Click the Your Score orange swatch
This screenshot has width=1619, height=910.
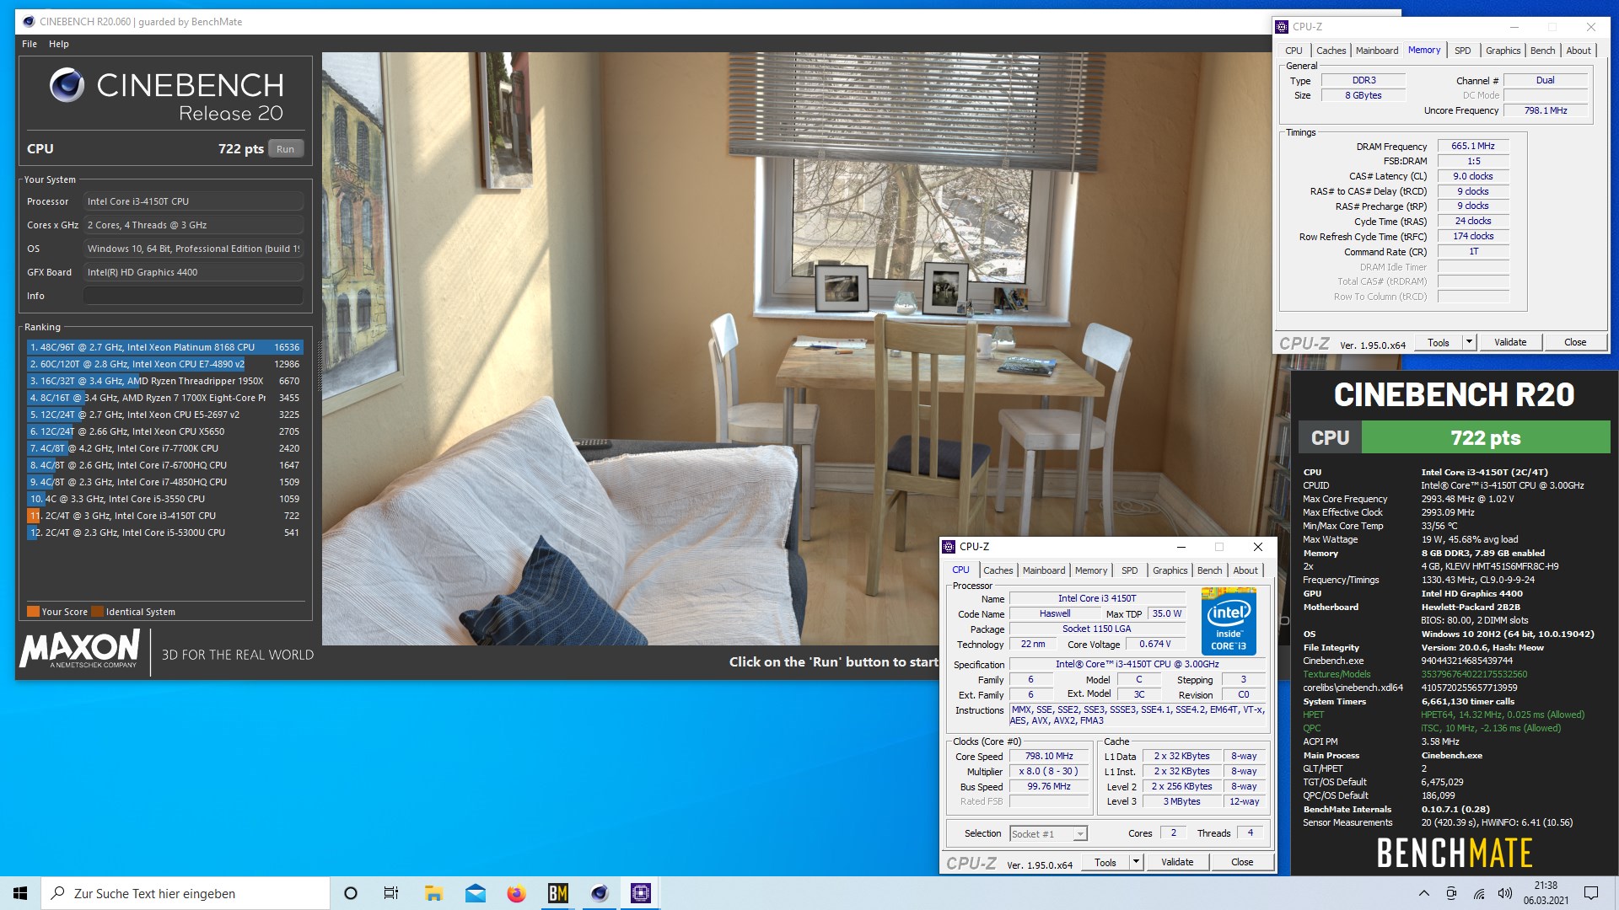point(33,612)
